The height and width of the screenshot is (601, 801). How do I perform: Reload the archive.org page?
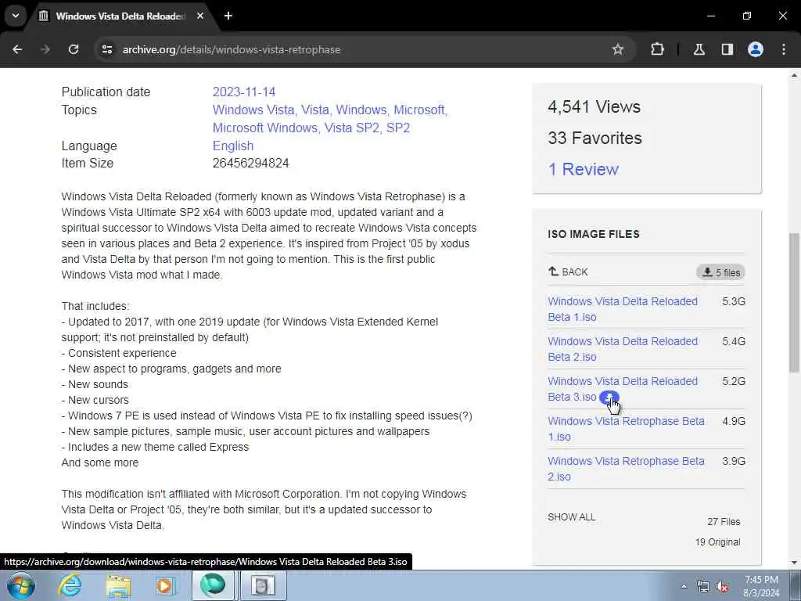(74, 49)
